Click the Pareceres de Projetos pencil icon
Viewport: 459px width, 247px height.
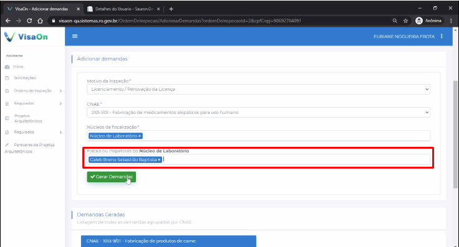pyautogui.click(x=7, y=145)
